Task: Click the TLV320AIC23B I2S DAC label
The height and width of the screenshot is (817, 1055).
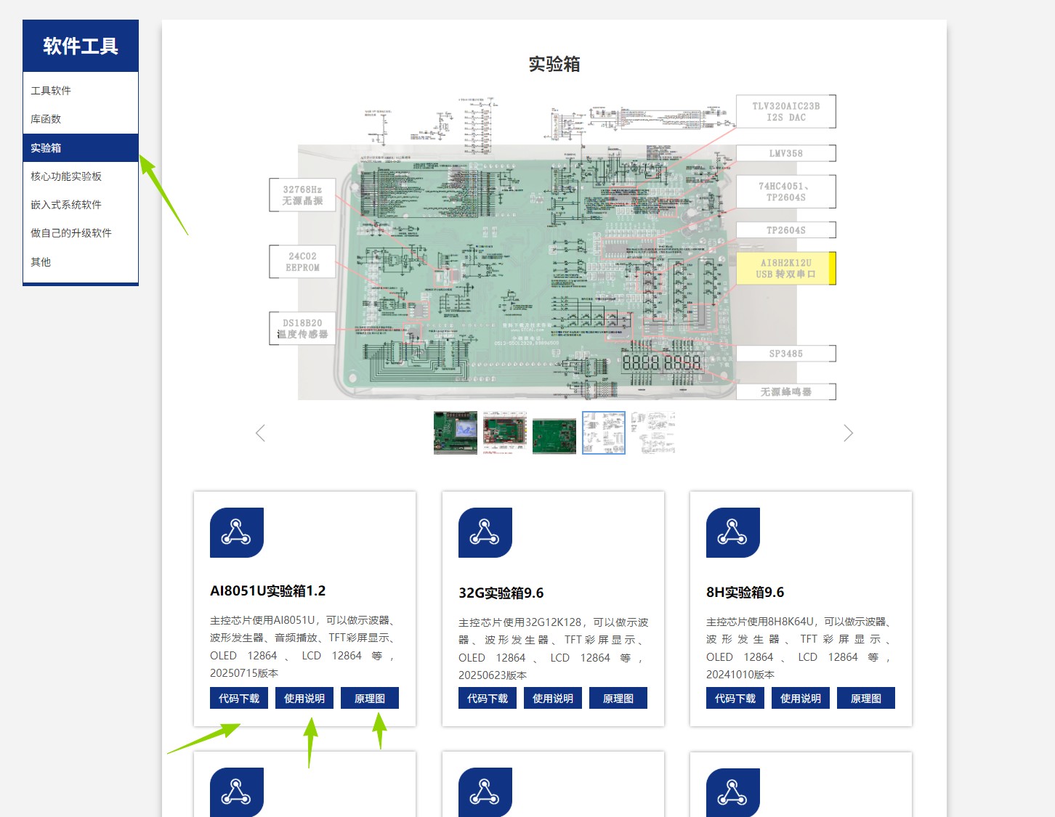Action: [786, 111]
